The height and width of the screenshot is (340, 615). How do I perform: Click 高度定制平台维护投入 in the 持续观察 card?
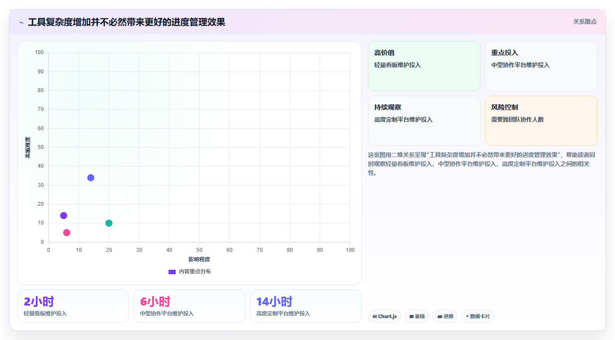coord(403,119)
